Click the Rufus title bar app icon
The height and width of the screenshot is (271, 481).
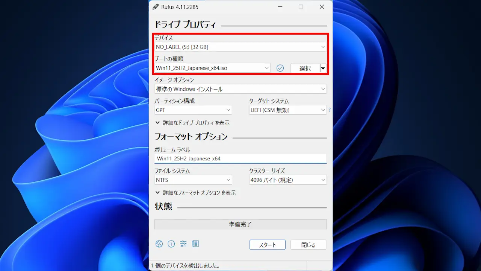click(156, 7)
